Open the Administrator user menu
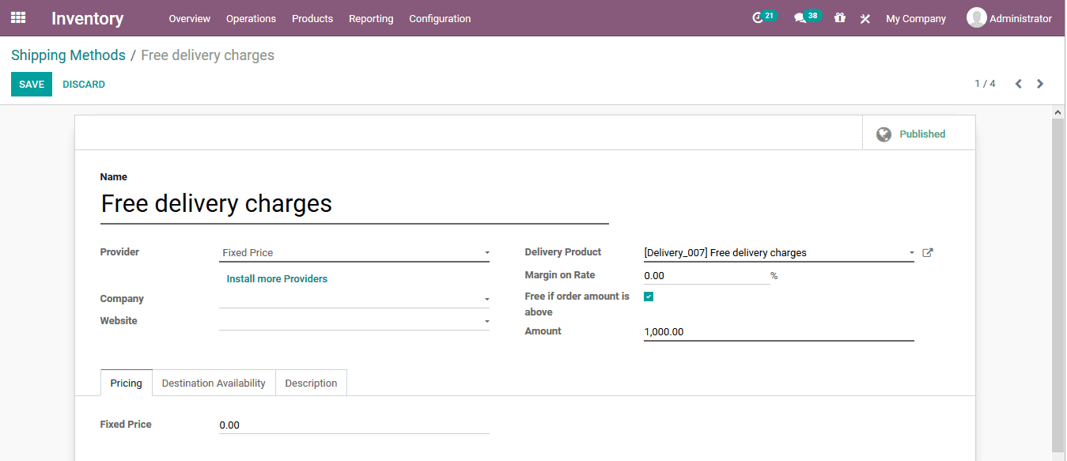 click(x=1009, y=18)
